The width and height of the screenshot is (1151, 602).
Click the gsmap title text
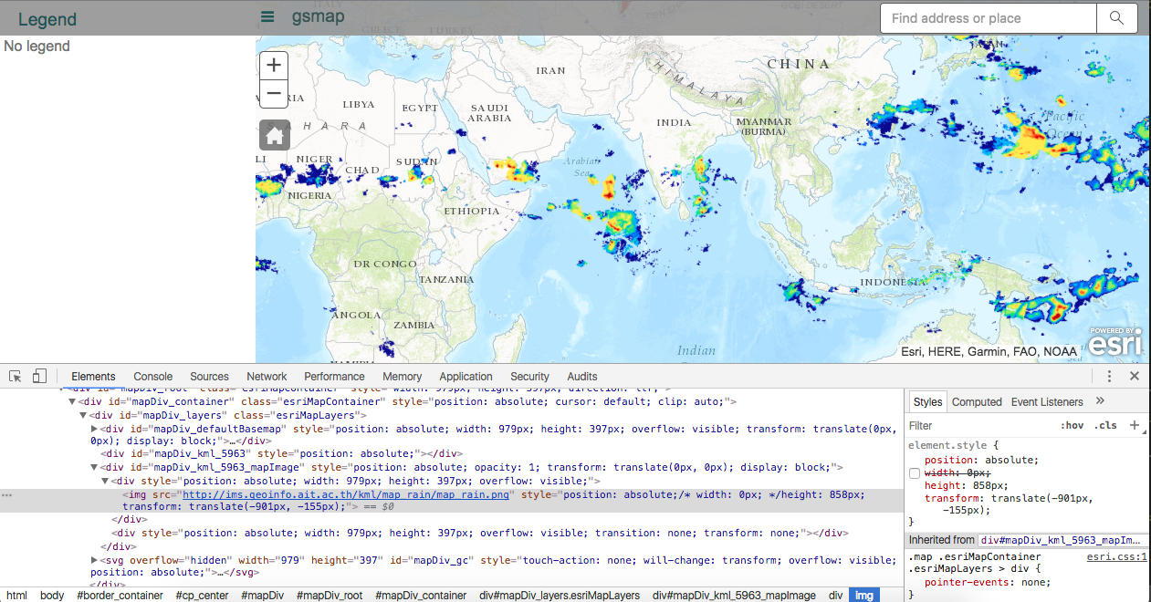tap(318, 16)
